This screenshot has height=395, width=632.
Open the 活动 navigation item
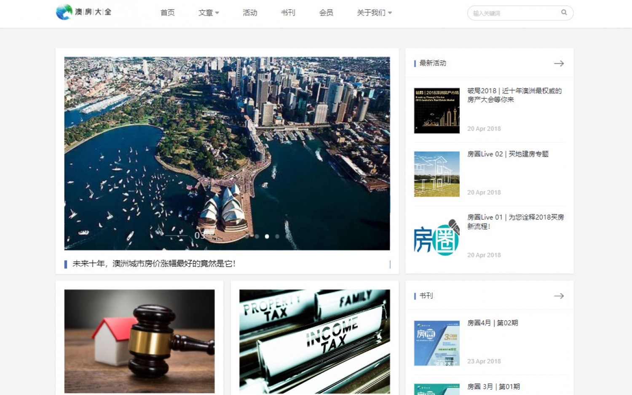(x=250, y=13)
